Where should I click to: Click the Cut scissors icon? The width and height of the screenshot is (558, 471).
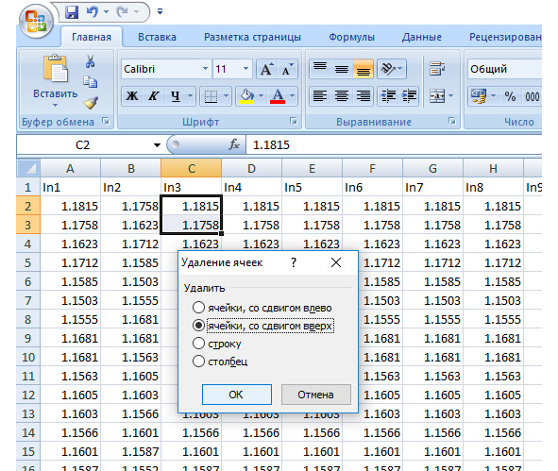[90, 62]
